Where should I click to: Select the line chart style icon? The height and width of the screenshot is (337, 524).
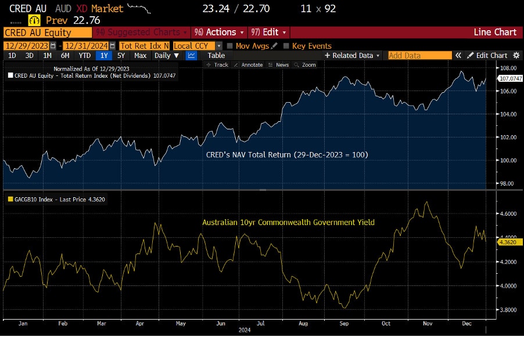pyautogui.click(x=191, y=55)
